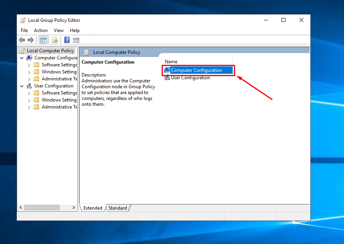Open the Help menu
The image size is (344, 244).
pyautogui.click(x=75, y=30)
